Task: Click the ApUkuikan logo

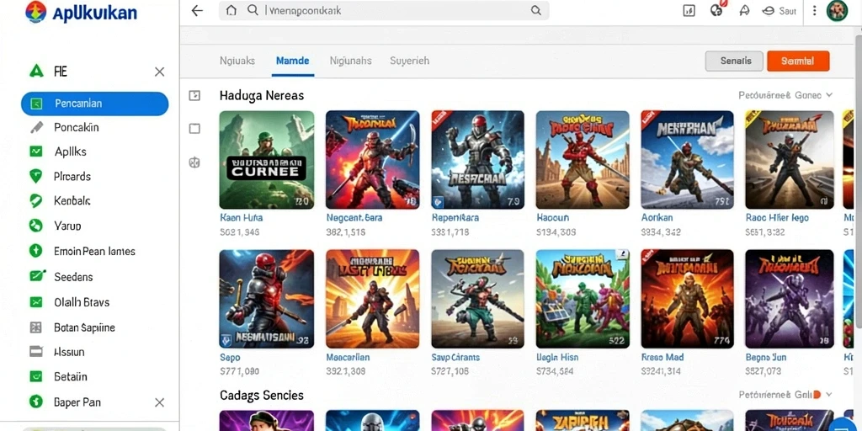Action: (81, 12)
